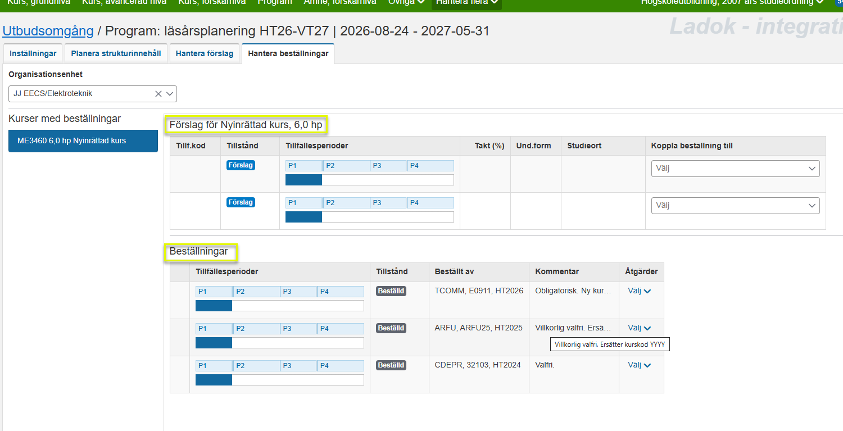Open Välj actions for the TCOMM order
Image resolution: width=843 pixels, height=431 pixels.
639,291
